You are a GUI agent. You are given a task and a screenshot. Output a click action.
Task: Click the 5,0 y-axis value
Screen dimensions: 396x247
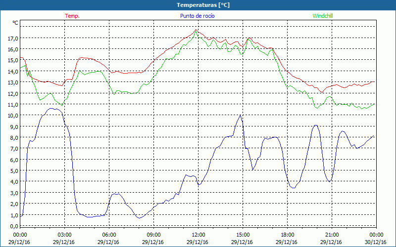(x=14, y=171)
